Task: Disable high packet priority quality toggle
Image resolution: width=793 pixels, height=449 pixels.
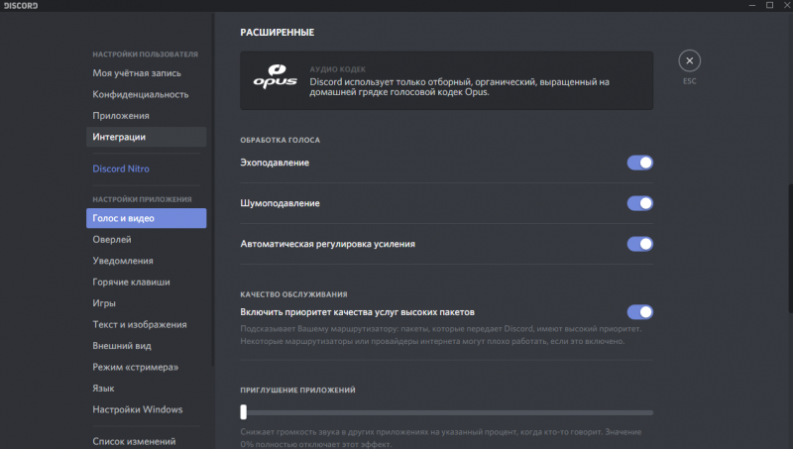Action: [640, 312]
